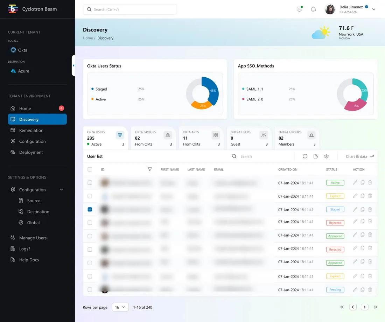The height and width of the screenshot is (322, 385).
Task: Click the Okta Apps grid icon
Action: (x=216, y=135)
